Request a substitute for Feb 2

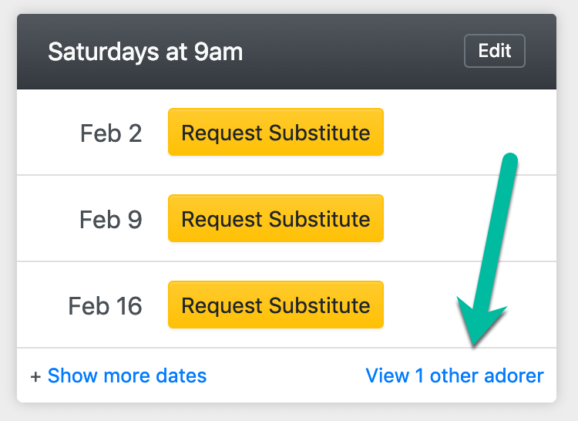pyautogui.click(x=275, y=133)
